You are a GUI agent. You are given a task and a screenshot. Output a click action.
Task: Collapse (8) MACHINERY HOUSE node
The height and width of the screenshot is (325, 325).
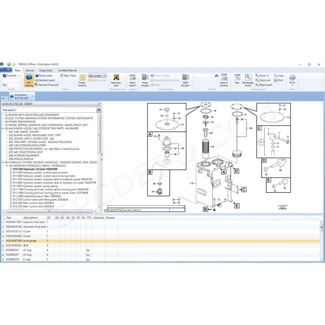[x=3, y=129]
